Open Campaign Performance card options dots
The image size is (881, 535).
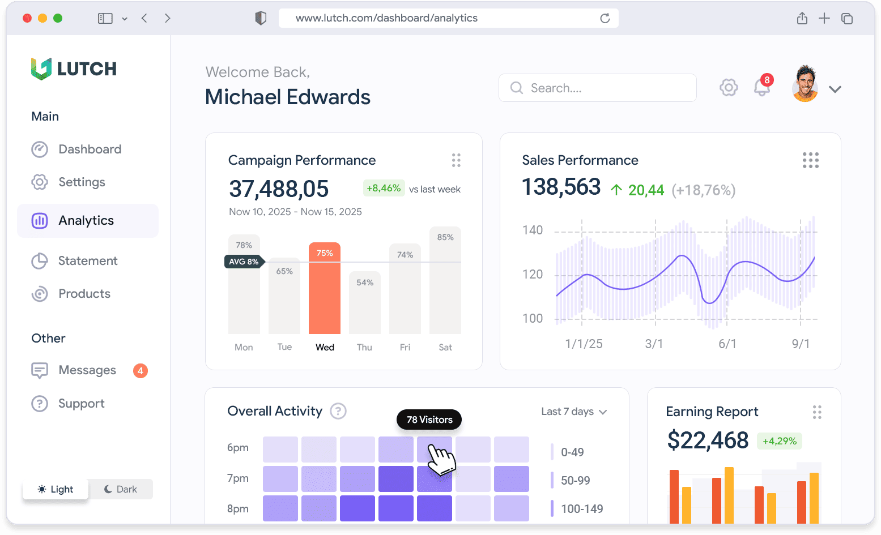(x=456, y=160)
